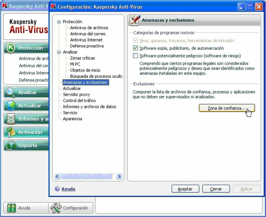266x217 pixels.
Task: Select 'Servidor proxy' in the settings tree
Action: 76,94
